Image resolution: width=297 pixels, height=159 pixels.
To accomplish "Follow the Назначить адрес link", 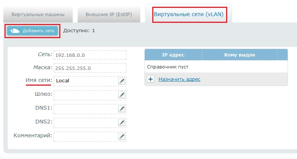I will 179,79.
